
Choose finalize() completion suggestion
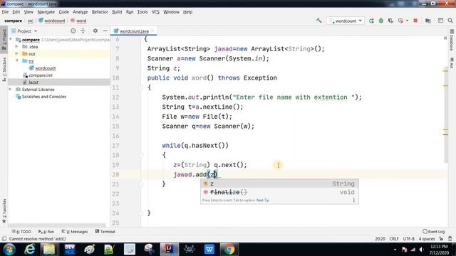point(279,192)
